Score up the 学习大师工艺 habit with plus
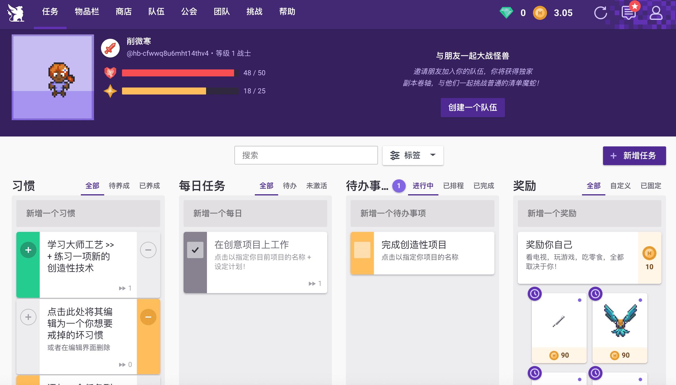This screenshot has height=385, width=676. click(28, 250)
